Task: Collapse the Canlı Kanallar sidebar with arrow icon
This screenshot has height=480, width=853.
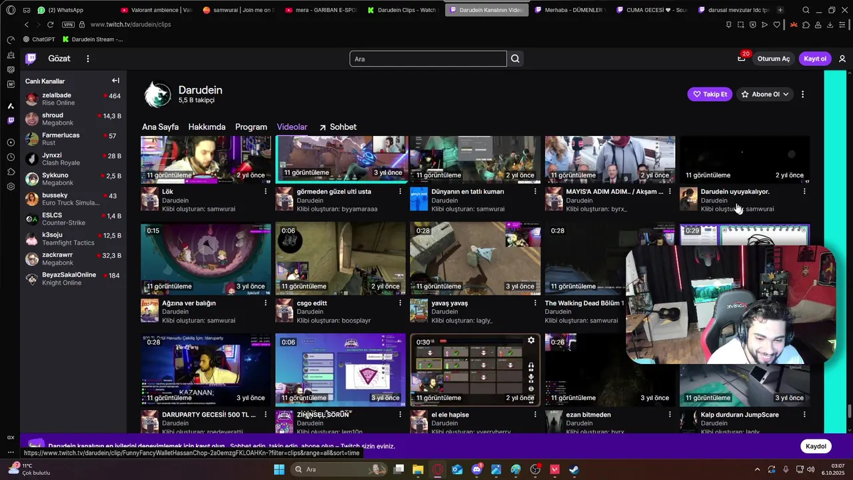Action: [x=115, y=81]
